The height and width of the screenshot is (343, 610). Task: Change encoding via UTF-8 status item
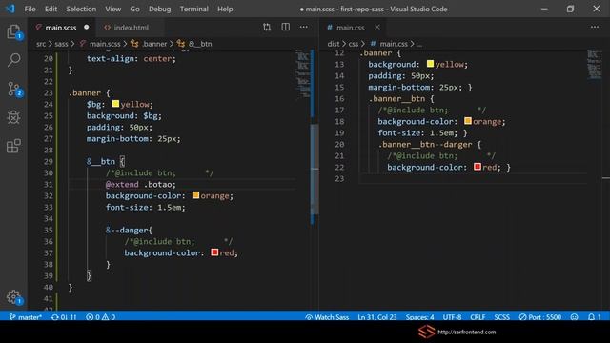click(452, 317)
